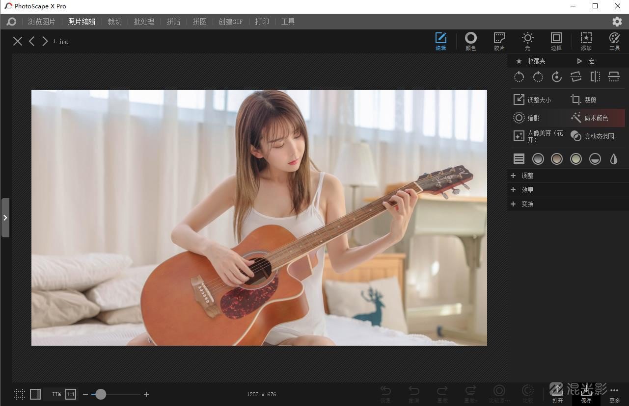Rotate image 90° clockwise
The image size is (629, 406).
coord(538,76)
